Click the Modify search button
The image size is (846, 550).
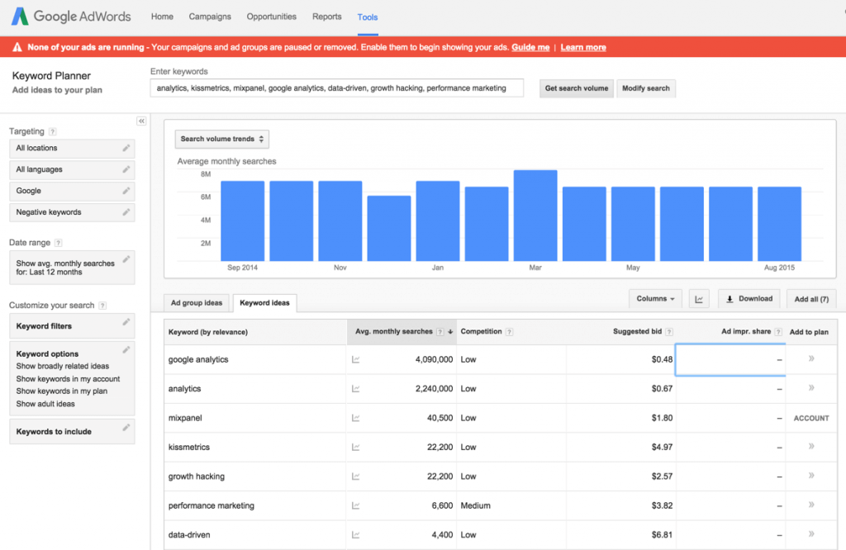[646, 88]
